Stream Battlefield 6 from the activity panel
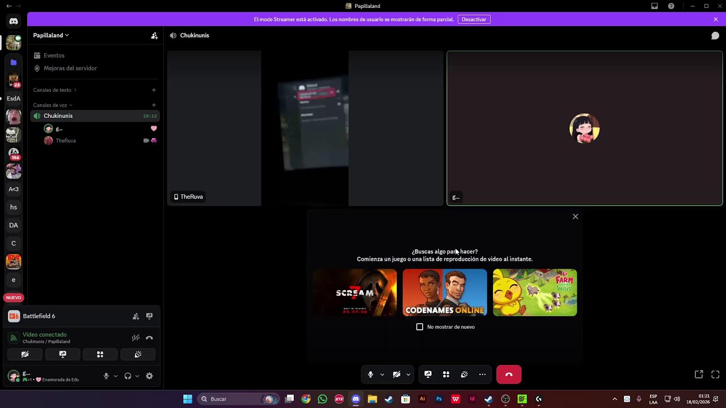This screenshot has width=726, height=408. click(x=149, y=316)
